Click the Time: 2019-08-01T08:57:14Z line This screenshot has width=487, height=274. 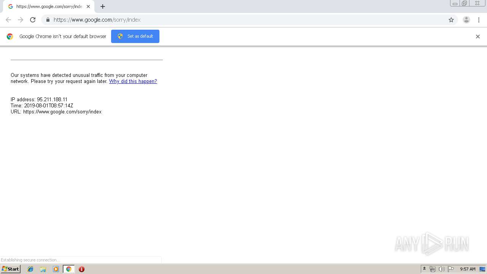coord(42,106)
